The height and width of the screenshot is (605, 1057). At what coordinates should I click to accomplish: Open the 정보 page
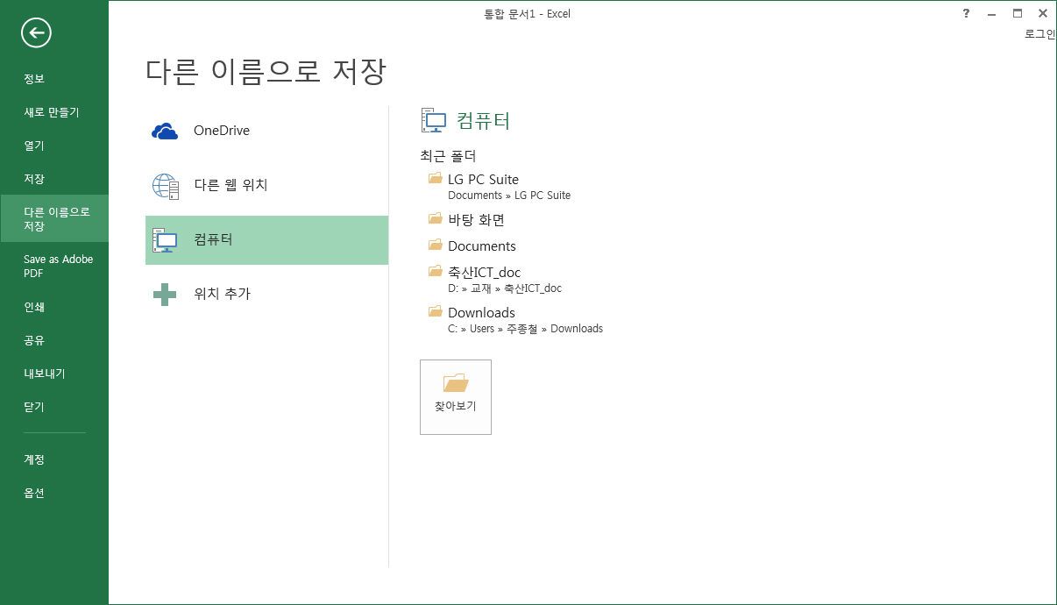(54, 79)
